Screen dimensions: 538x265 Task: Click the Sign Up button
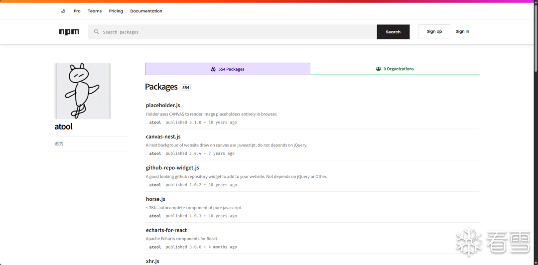click(x=434, y=31)
